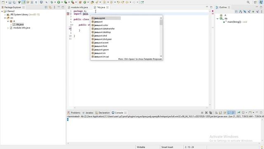Close the Ab.java editor tab
The width and height of the screenshot is (264, 149).
107,7
